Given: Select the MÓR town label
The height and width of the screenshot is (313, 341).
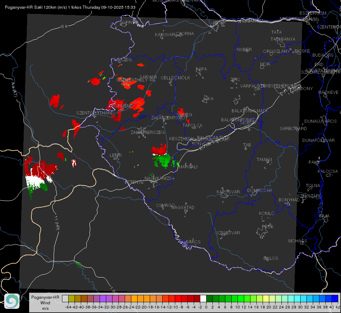Looking at the screenshot, I should [265, 64].
